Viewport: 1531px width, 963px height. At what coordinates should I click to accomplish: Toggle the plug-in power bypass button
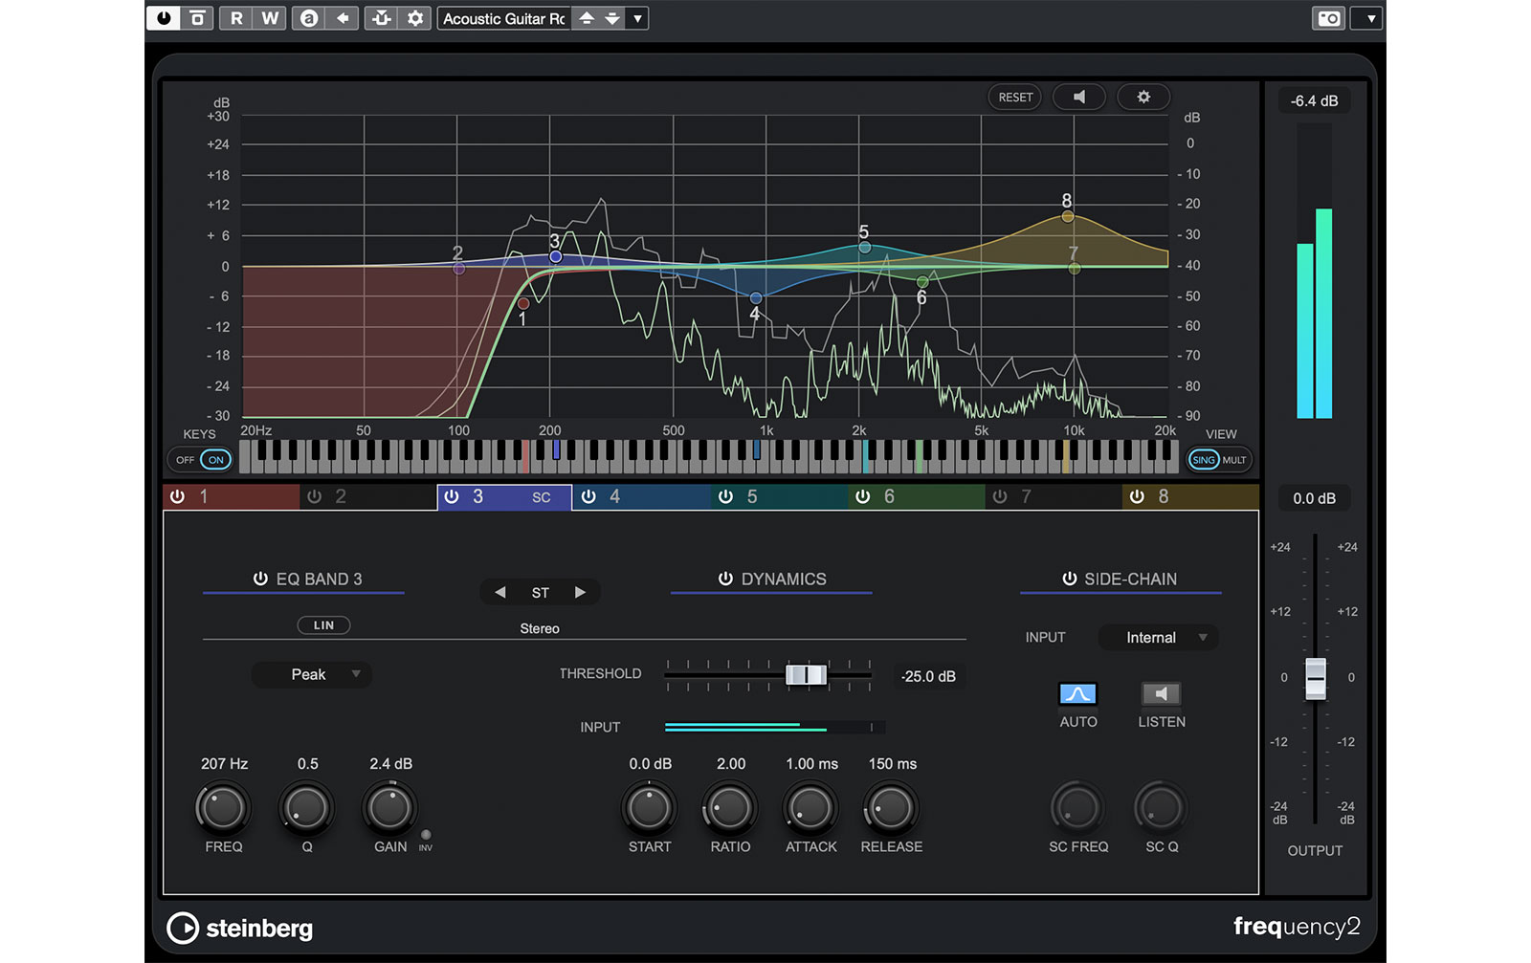click(164, 17)
